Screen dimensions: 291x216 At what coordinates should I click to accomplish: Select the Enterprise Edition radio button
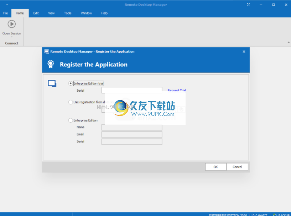point(71,120)
